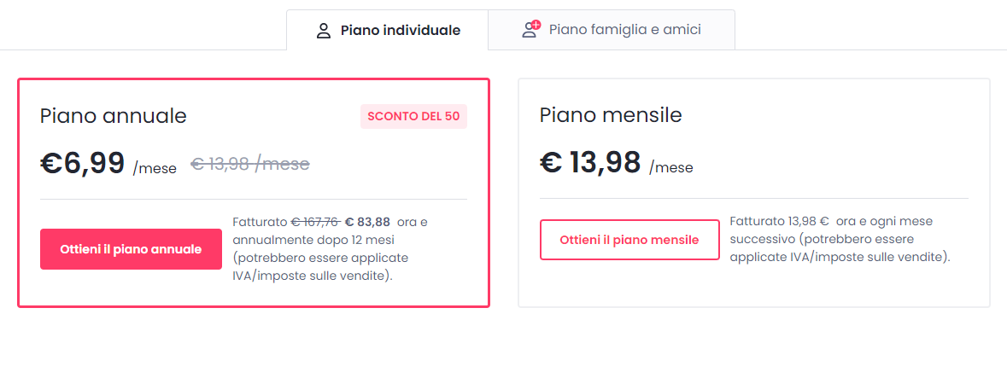Click the €6,99 annual plan price
The image size is (1007, 372).
tap(83, 163)
